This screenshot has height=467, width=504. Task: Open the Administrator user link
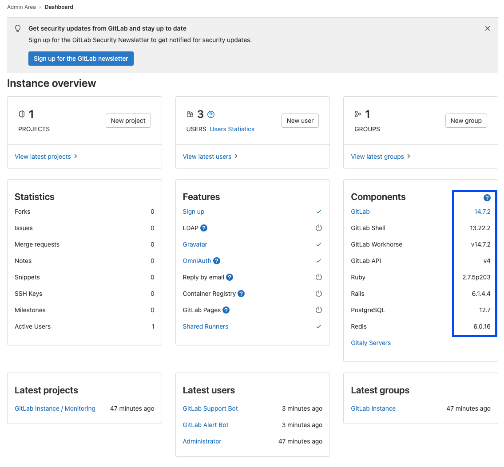click(202, 441)
